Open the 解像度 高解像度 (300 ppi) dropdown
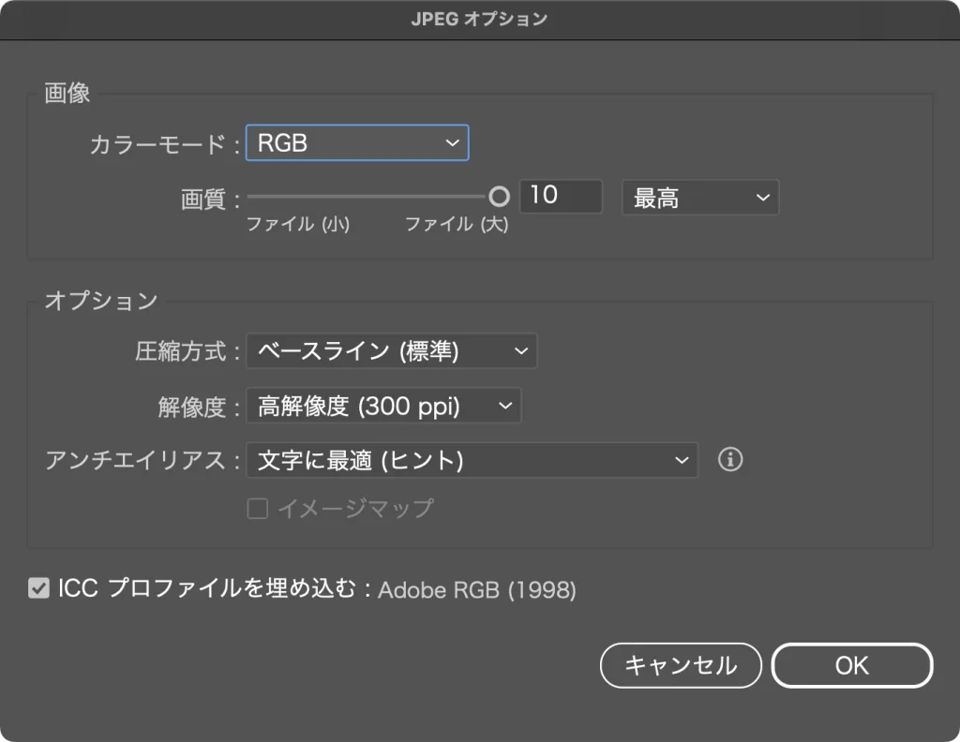Screen dimensions: 960x742 [383, 406]
